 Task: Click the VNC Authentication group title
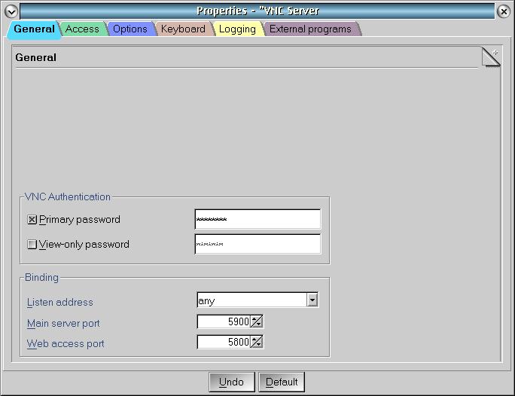tap(68, 196)
